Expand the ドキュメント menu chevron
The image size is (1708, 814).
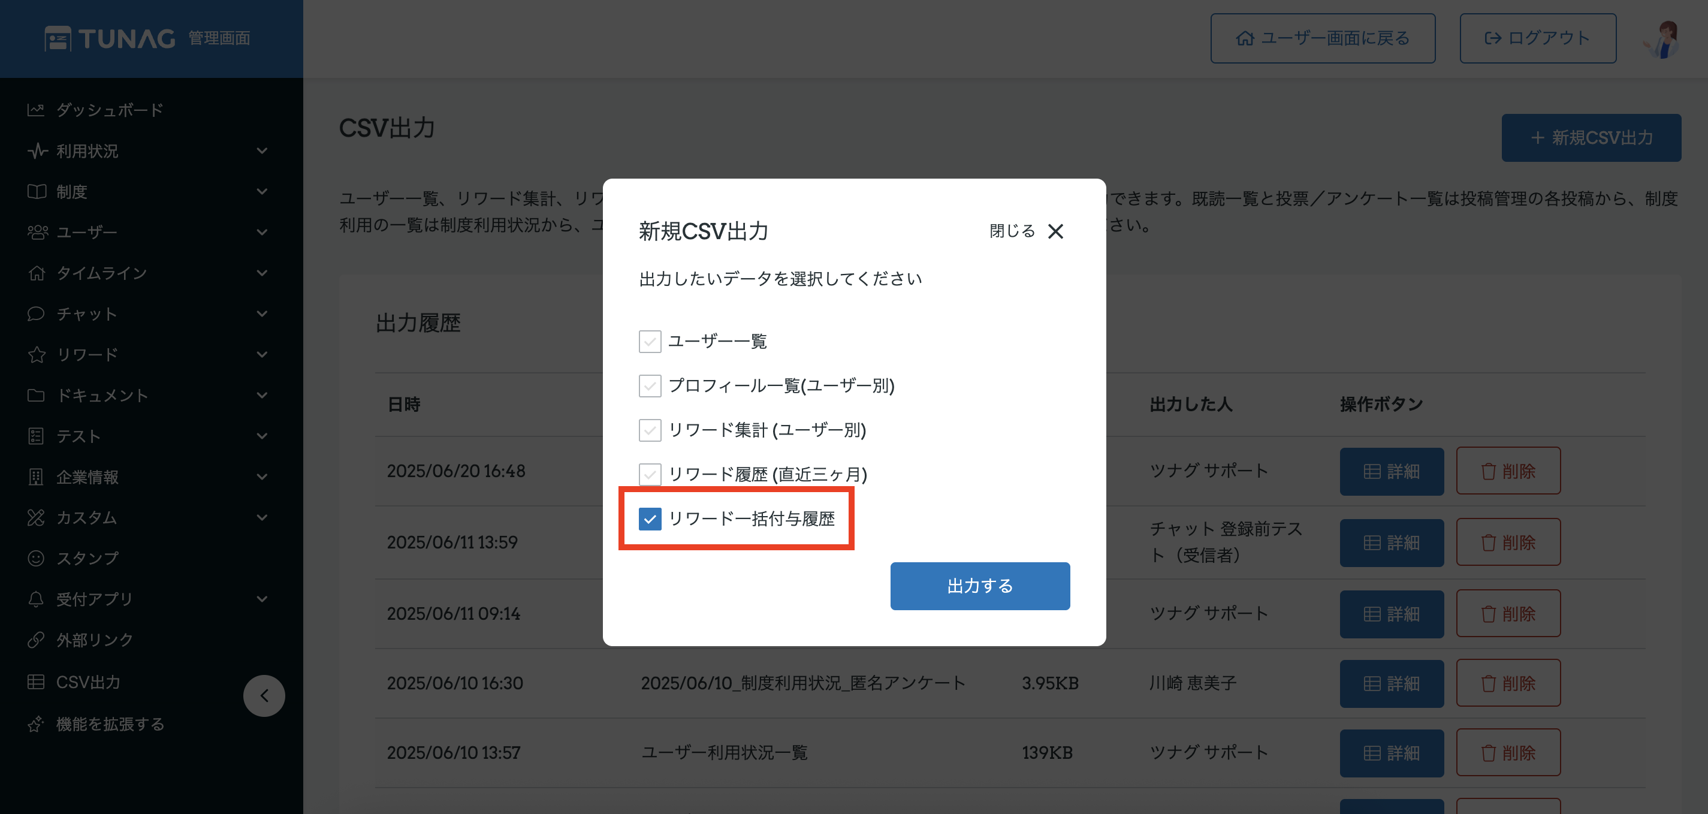tap(262, 396)
